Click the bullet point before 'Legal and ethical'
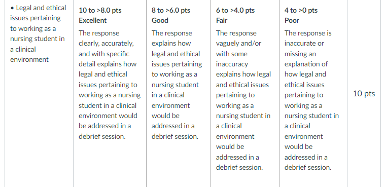Screen dimensions: 385x187 point(12,8)
